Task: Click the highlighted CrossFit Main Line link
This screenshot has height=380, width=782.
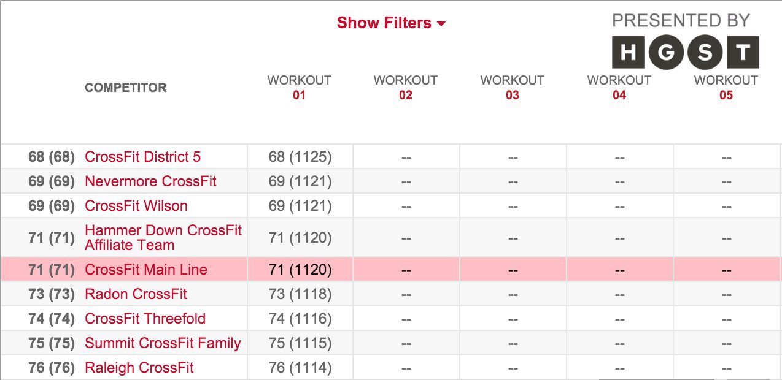Action: [x=146, y=270]
